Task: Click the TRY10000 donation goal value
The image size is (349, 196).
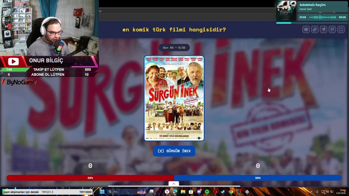Action: pyautogui.click(x=85, y=192)
